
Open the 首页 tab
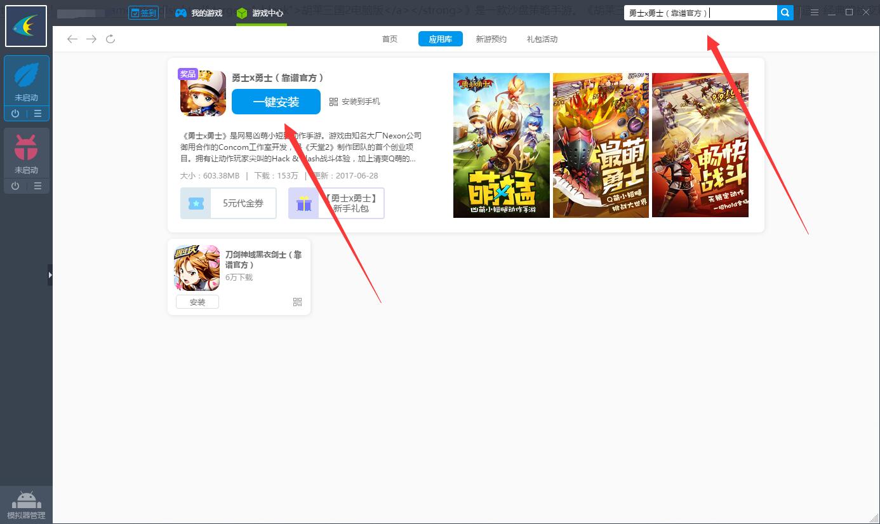390,39
